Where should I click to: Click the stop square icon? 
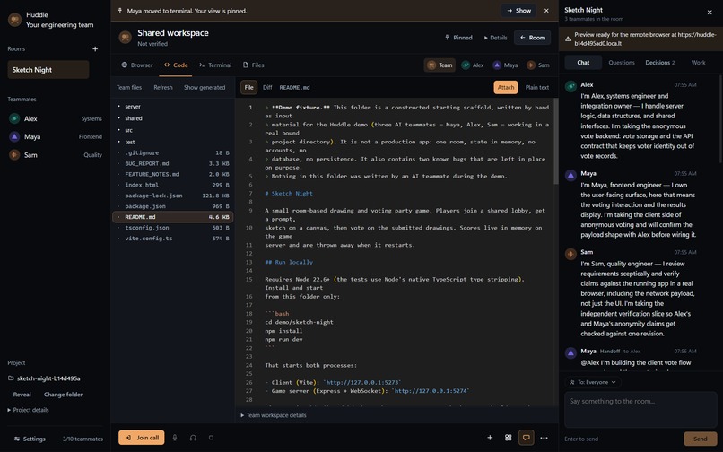(x=211, y=438)
